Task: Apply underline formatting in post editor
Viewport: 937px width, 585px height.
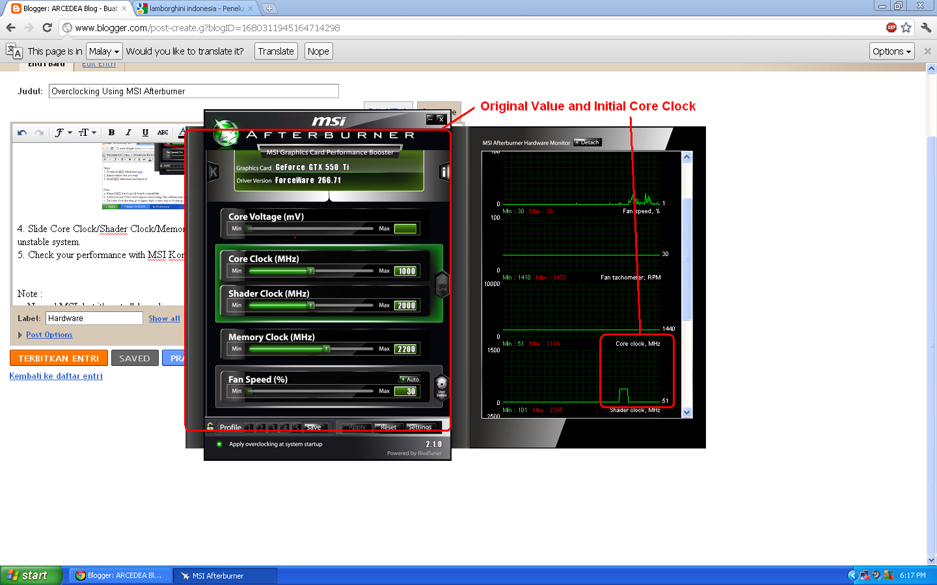Action: pyautogui.click(x=145, y=133)
